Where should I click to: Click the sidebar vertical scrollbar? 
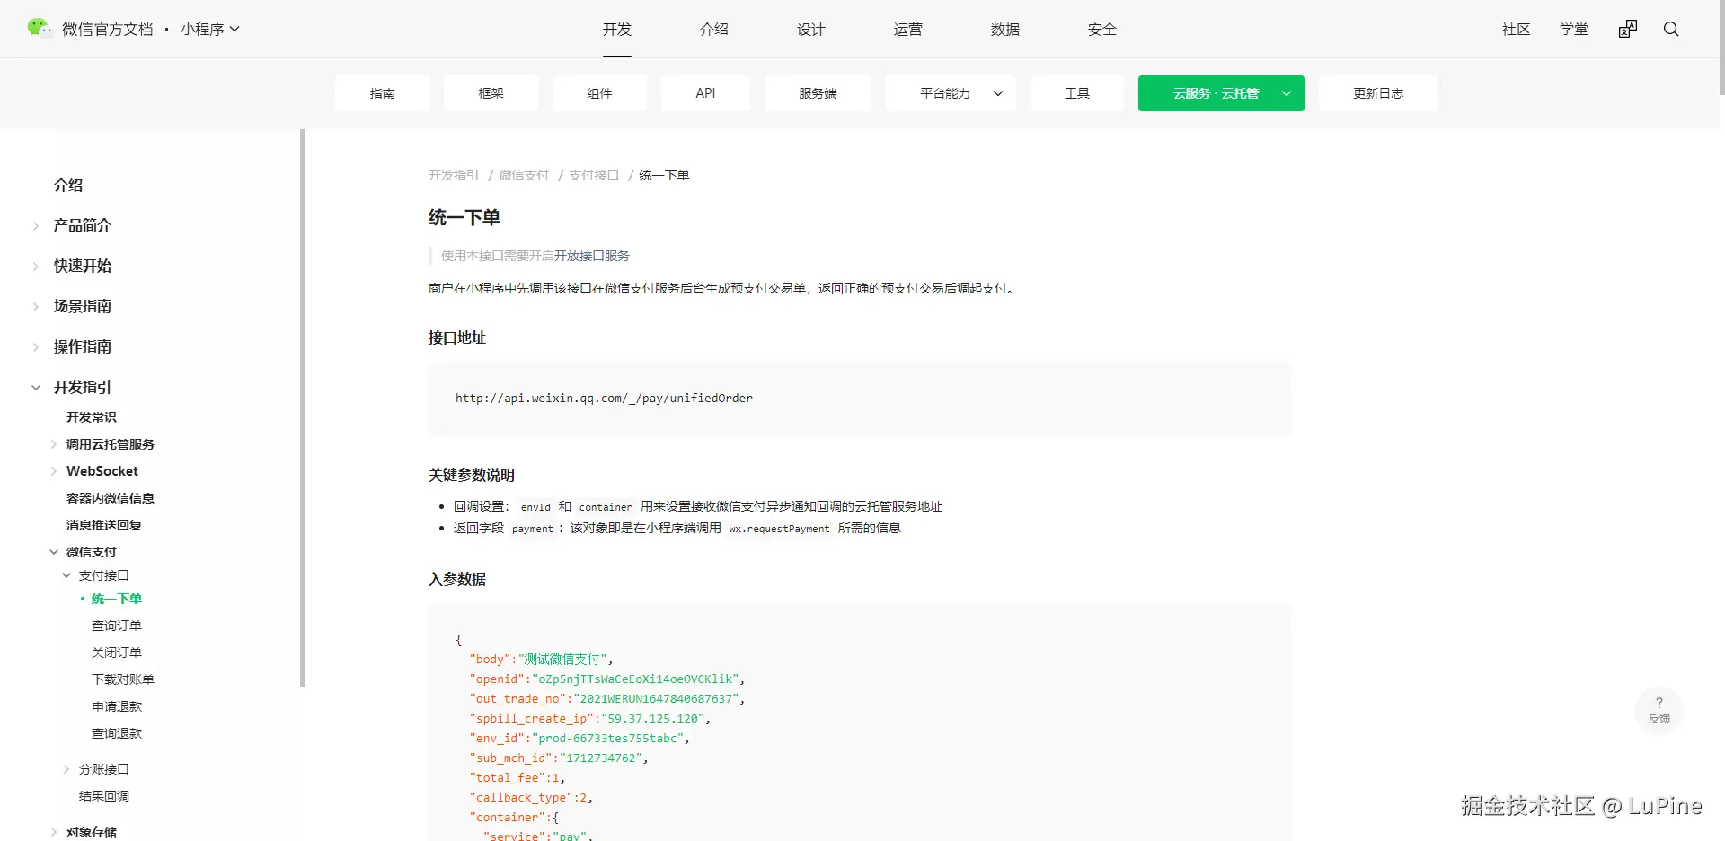[x=303, y=408]
